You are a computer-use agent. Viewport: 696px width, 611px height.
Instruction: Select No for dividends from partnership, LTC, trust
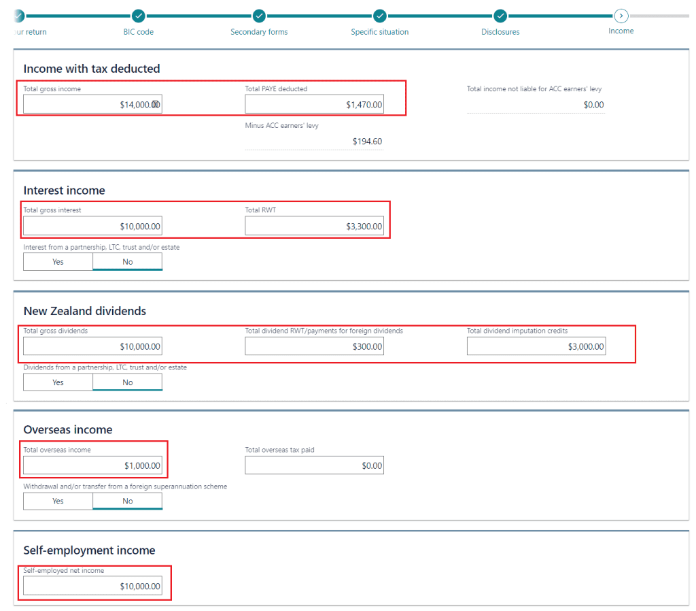coord(127,382)
